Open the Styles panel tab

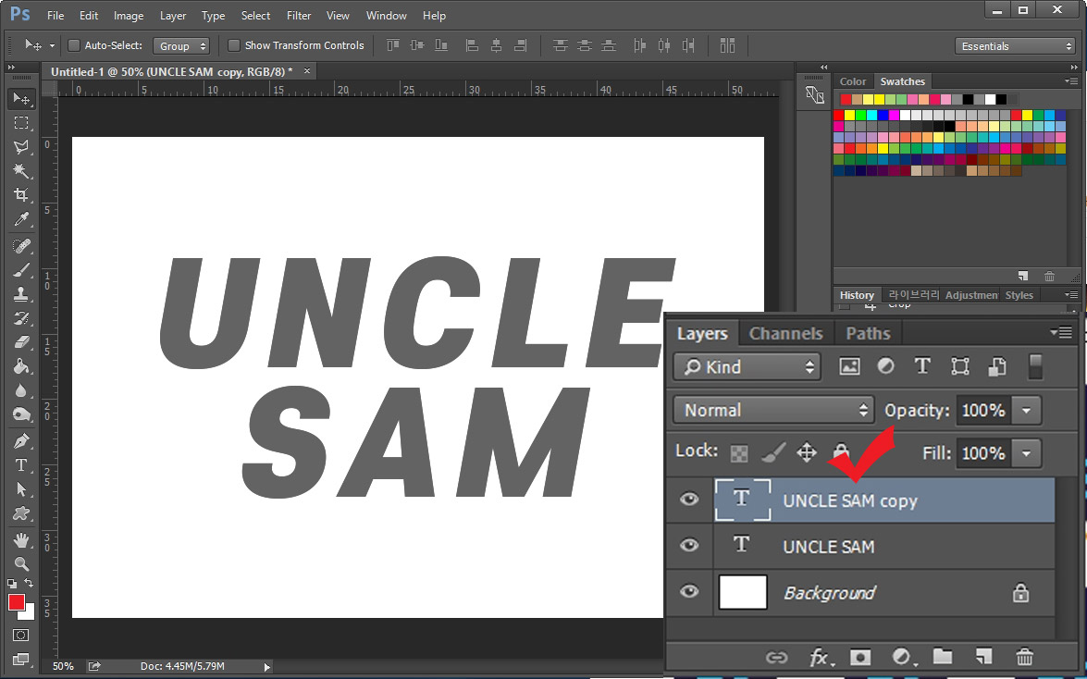(x=1019, y=295)
